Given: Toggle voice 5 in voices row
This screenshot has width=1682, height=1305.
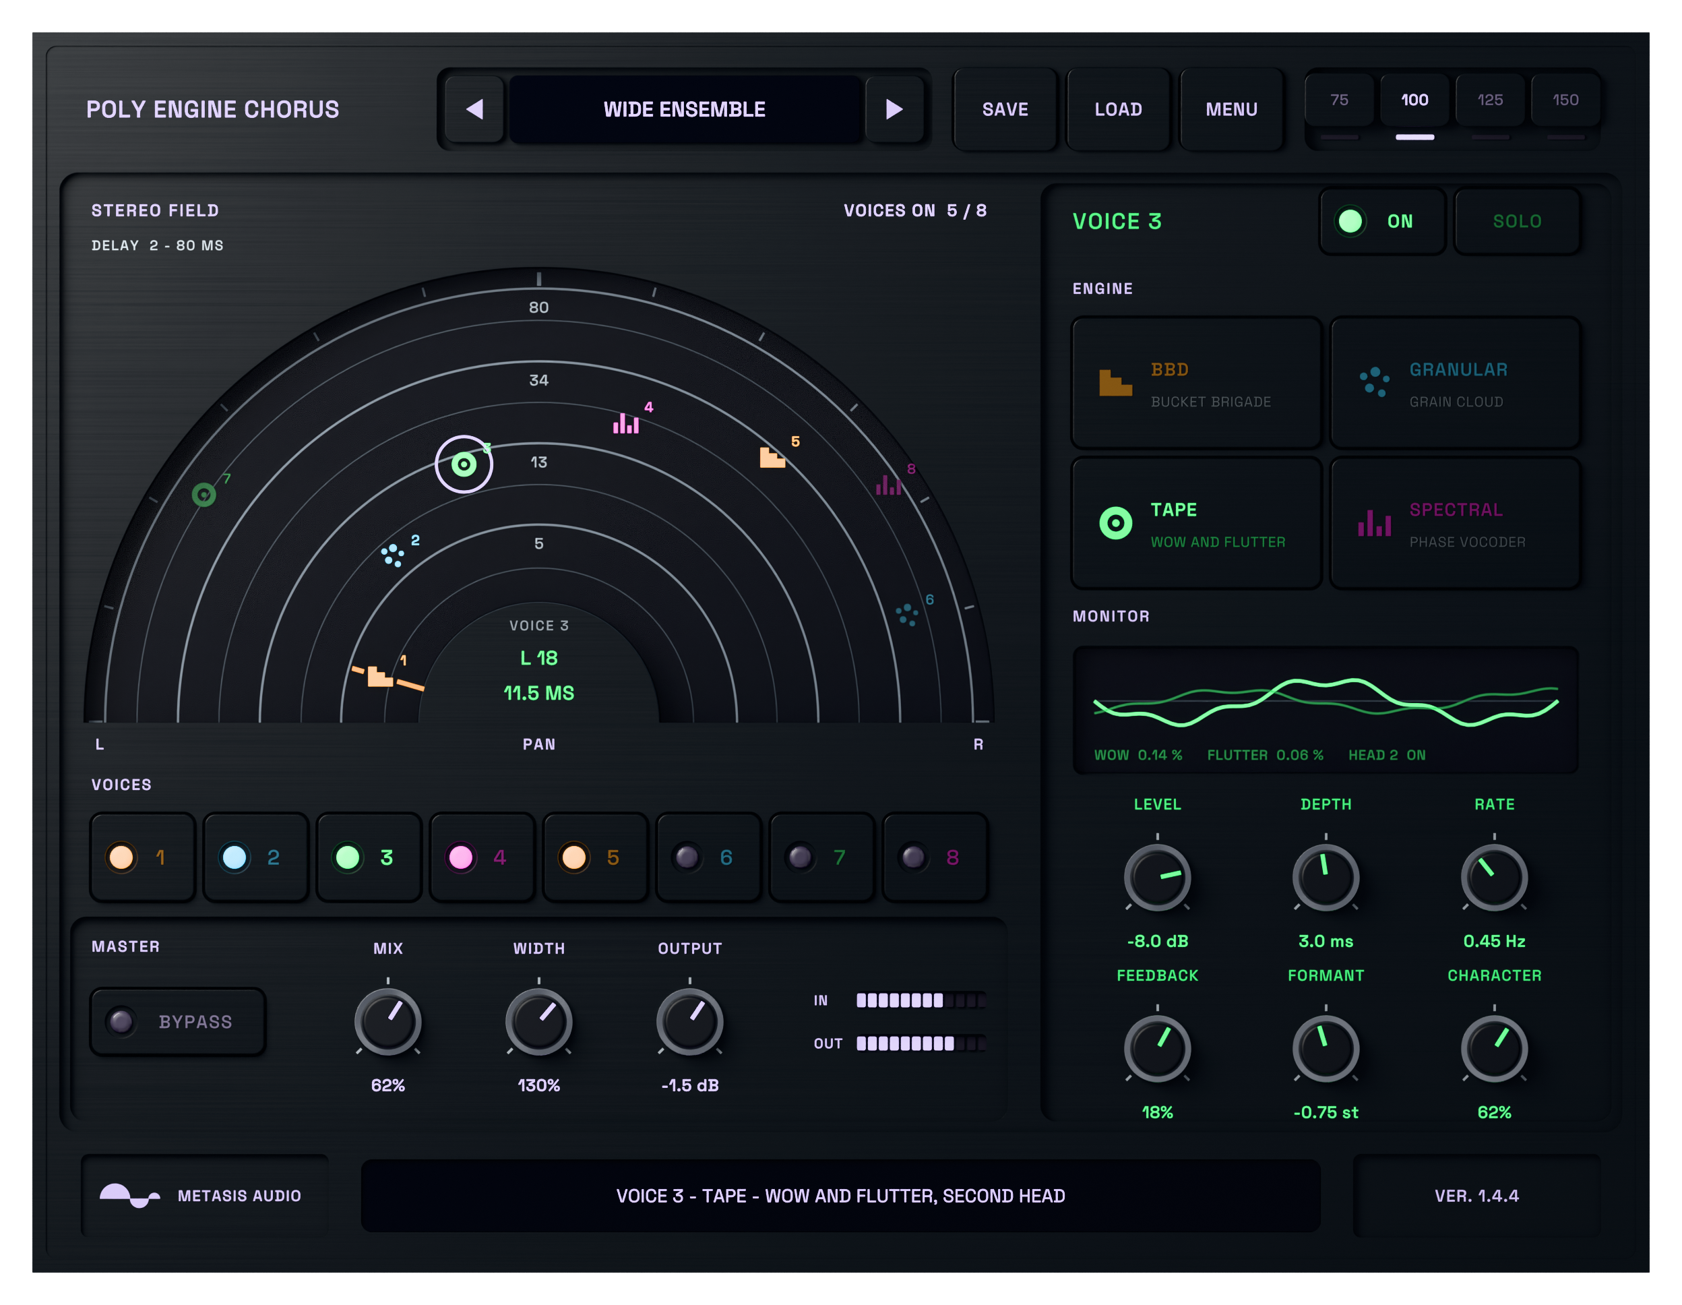Looking at the screenshot, I should (x=595, y=857).
